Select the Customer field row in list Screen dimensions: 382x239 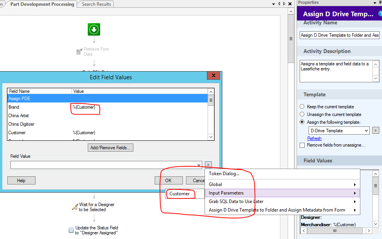coord(107,133)
